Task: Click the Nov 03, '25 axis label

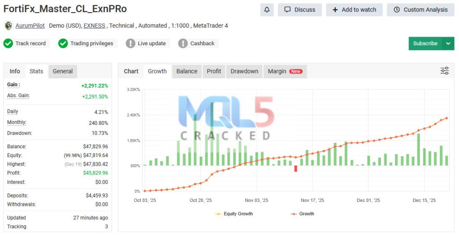Action: [x=256, y=201]
